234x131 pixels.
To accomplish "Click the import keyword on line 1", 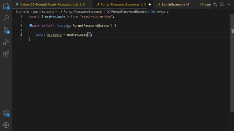I will click(34, 16).
